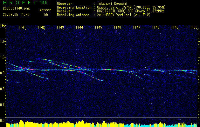Click the 1146 time axis marker
Viewport: 200px width, 127px height.
[117, 27]
